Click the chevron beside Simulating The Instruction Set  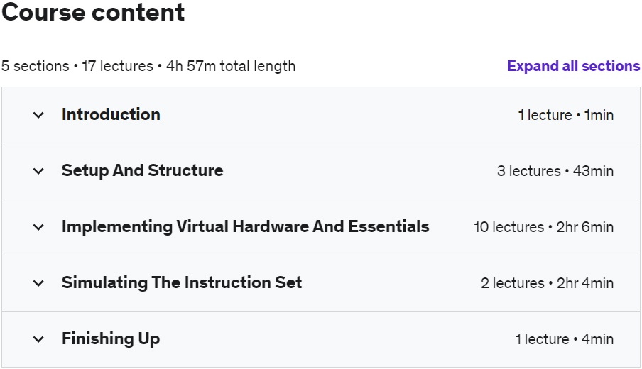tap(38, 283)
